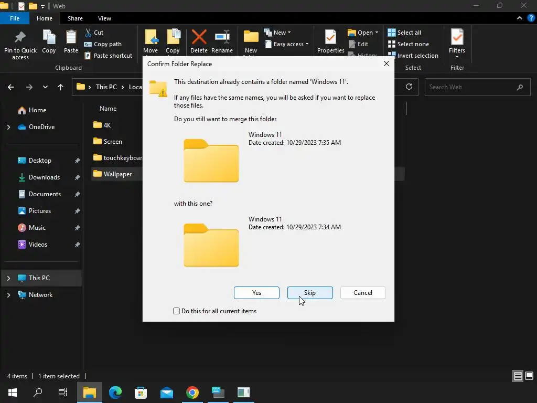The width and height of the screenshot is (537, 403).
Task: Click Yes to merge the folder
Action: (x=256, y=293)
